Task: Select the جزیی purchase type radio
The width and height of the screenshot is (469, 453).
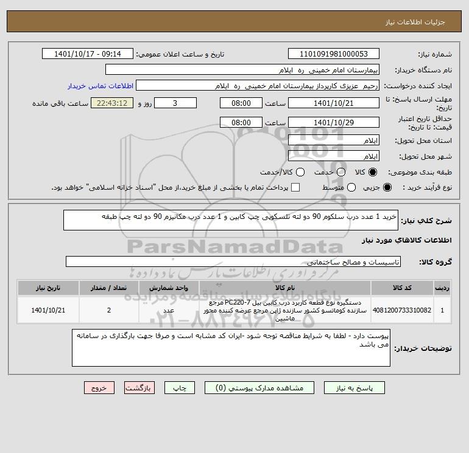Action: (x=387, y=187)
